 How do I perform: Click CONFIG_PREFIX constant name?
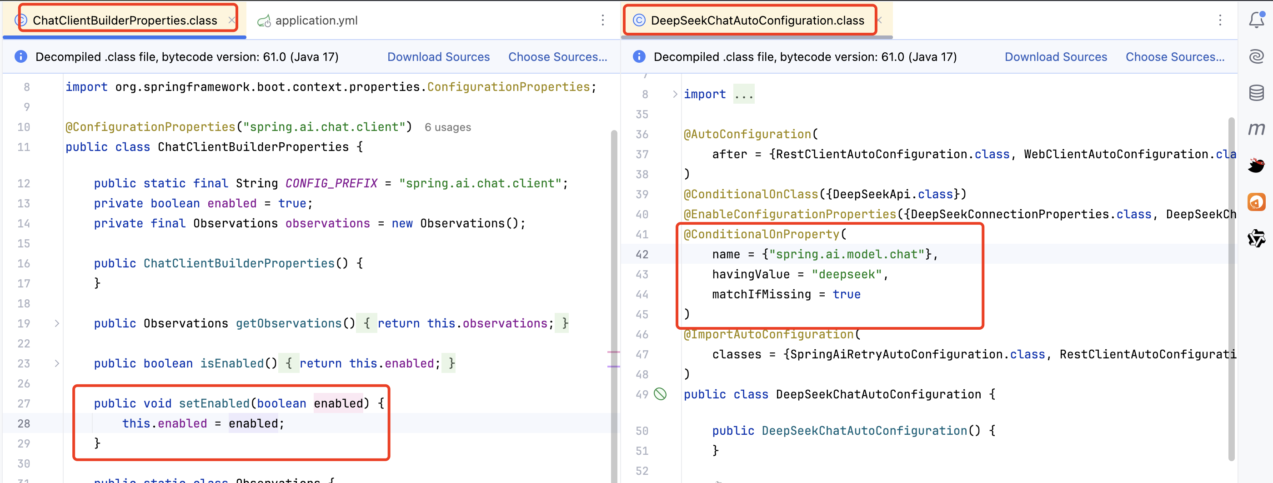[331, 183]
